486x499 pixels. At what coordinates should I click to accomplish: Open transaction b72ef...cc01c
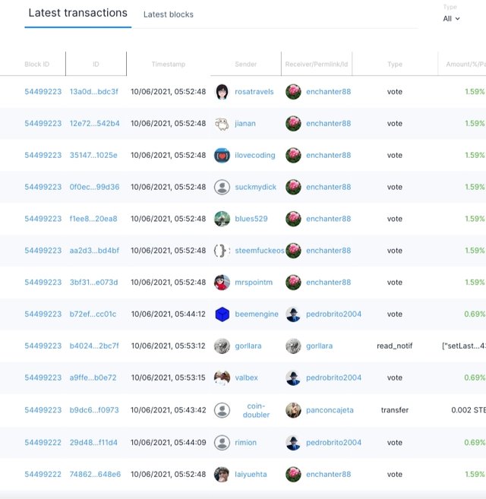[93, 314]
